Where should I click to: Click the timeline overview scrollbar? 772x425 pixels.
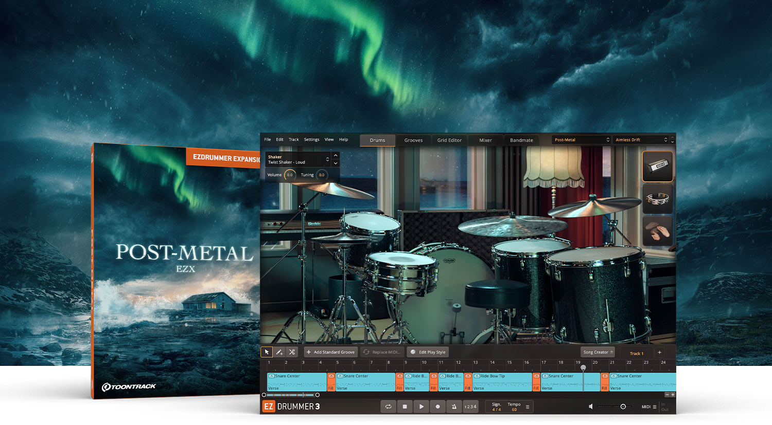click(x=291, y=395)
